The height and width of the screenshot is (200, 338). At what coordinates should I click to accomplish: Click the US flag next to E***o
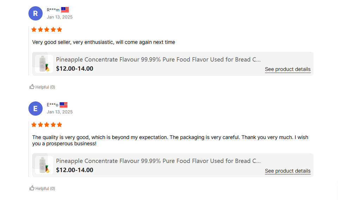click(x=63, y=105)
